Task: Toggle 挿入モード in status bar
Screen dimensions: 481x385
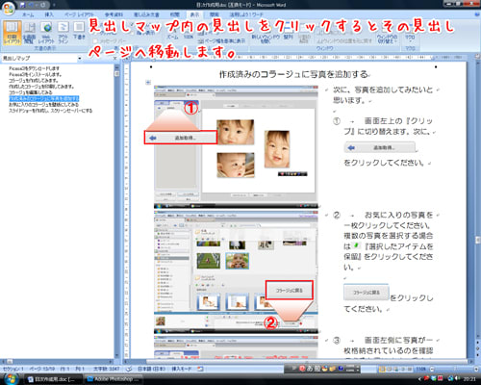Action: (182, 369)
